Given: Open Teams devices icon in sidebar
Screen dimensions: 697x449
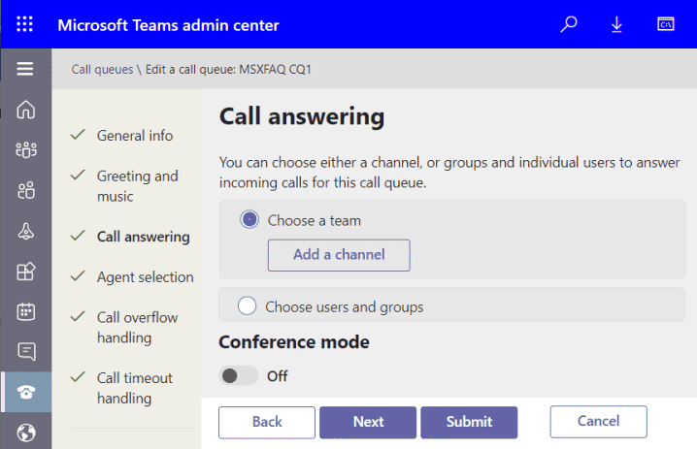Looking at the screenshot, I should pos(26,231).
